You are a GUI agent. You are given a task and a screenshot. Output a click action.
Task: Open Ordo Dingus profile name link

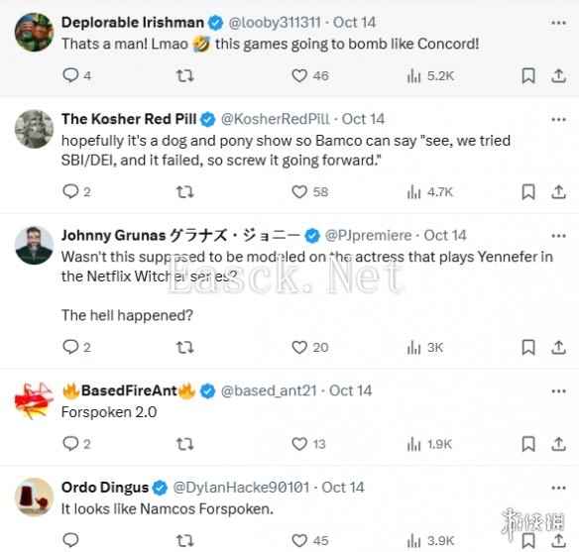click(105, 488)
